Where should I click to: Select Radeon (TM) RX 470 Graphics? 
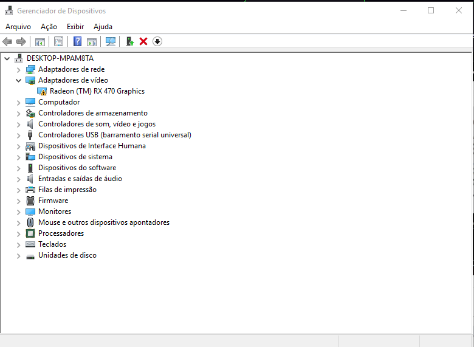(x=97, y=91)
